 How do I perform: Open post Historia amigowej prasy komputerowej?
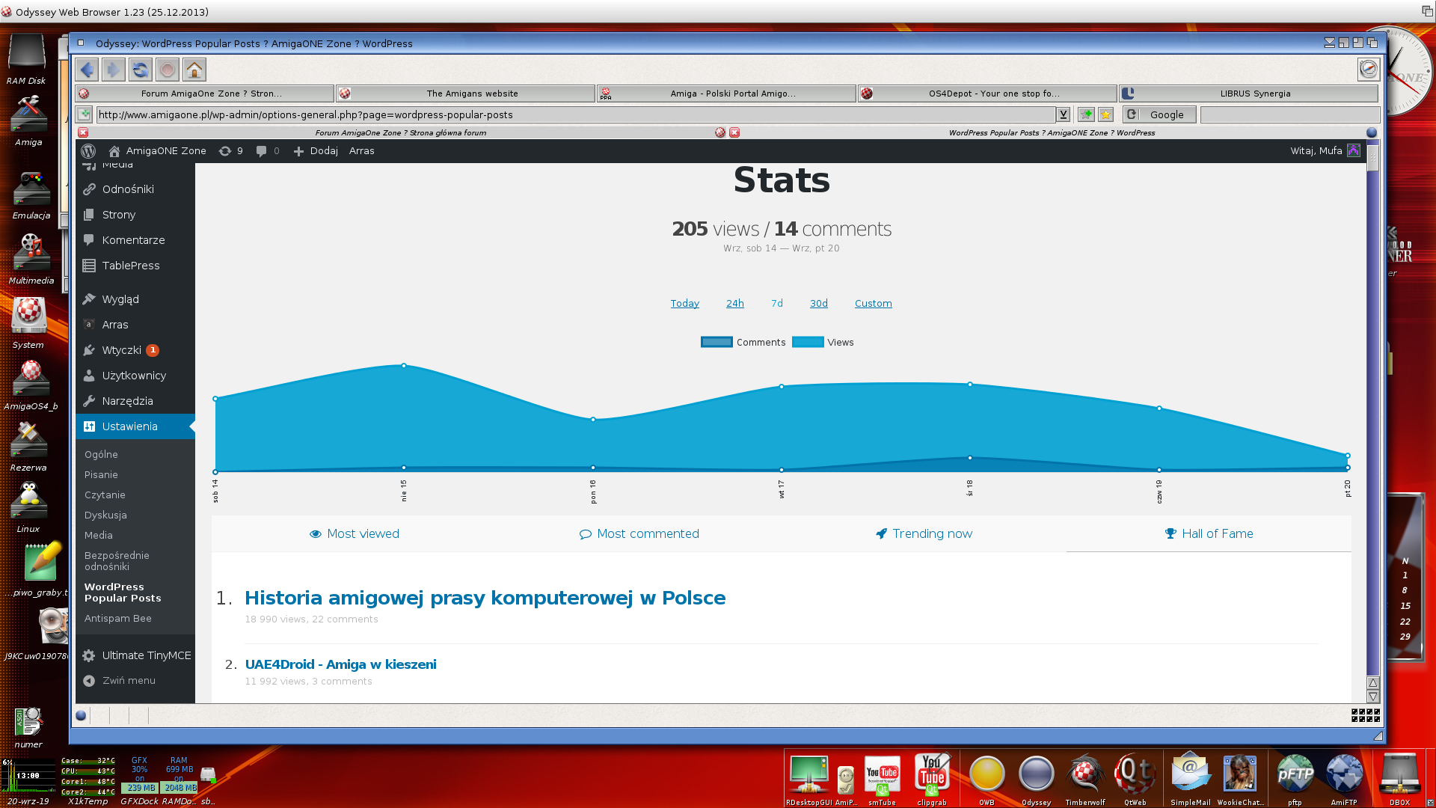(485, 599)
